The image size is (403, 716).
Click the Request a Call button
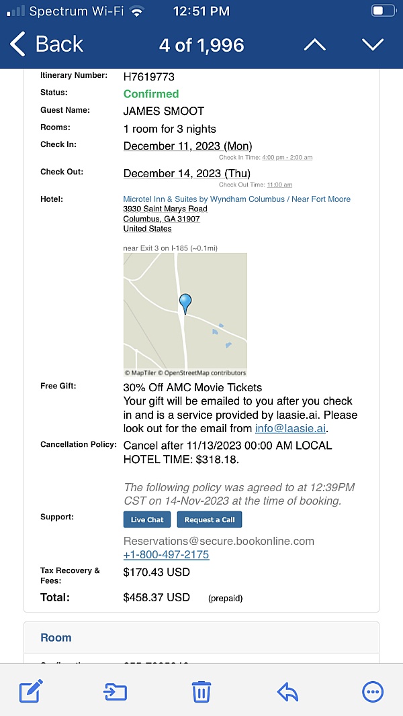[210, 519]
